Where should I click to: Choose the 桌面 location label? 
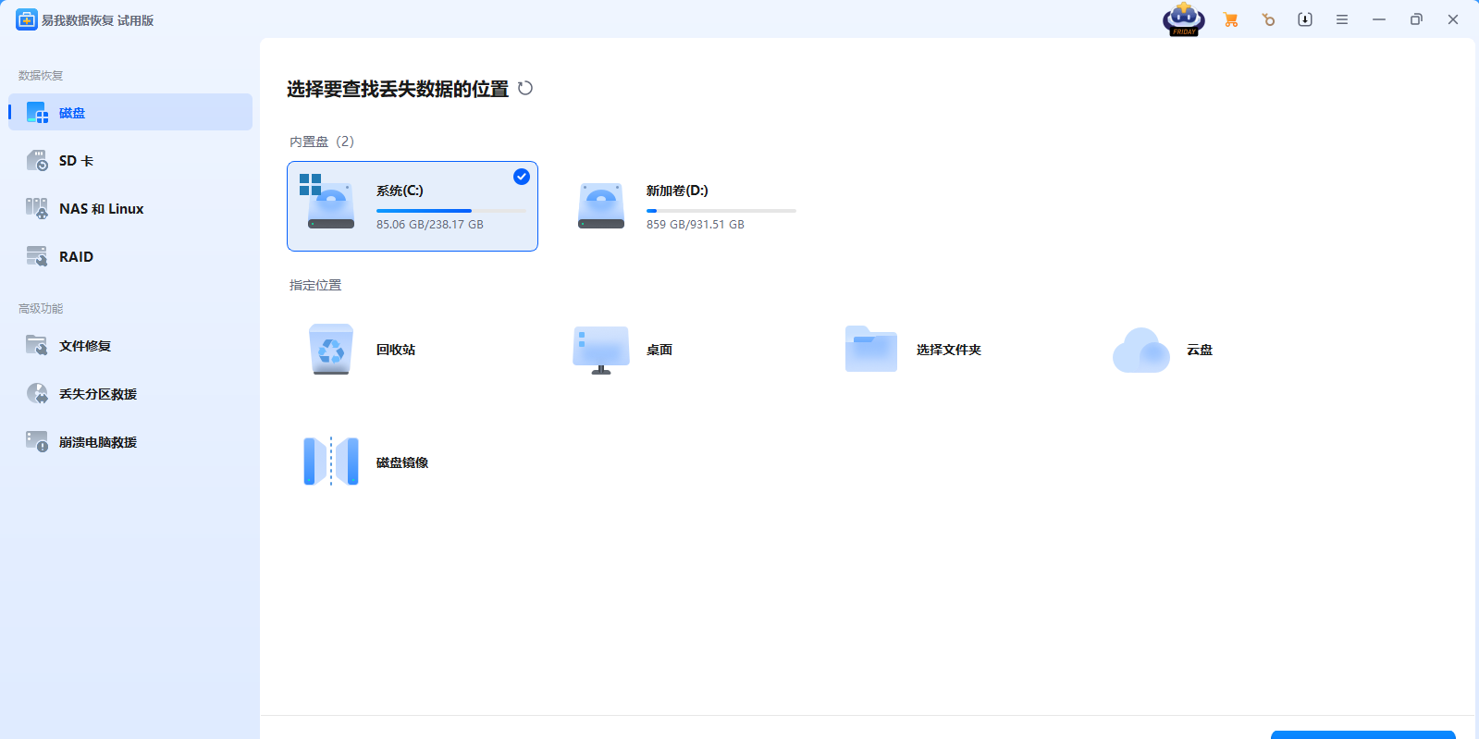click(659, 350)
